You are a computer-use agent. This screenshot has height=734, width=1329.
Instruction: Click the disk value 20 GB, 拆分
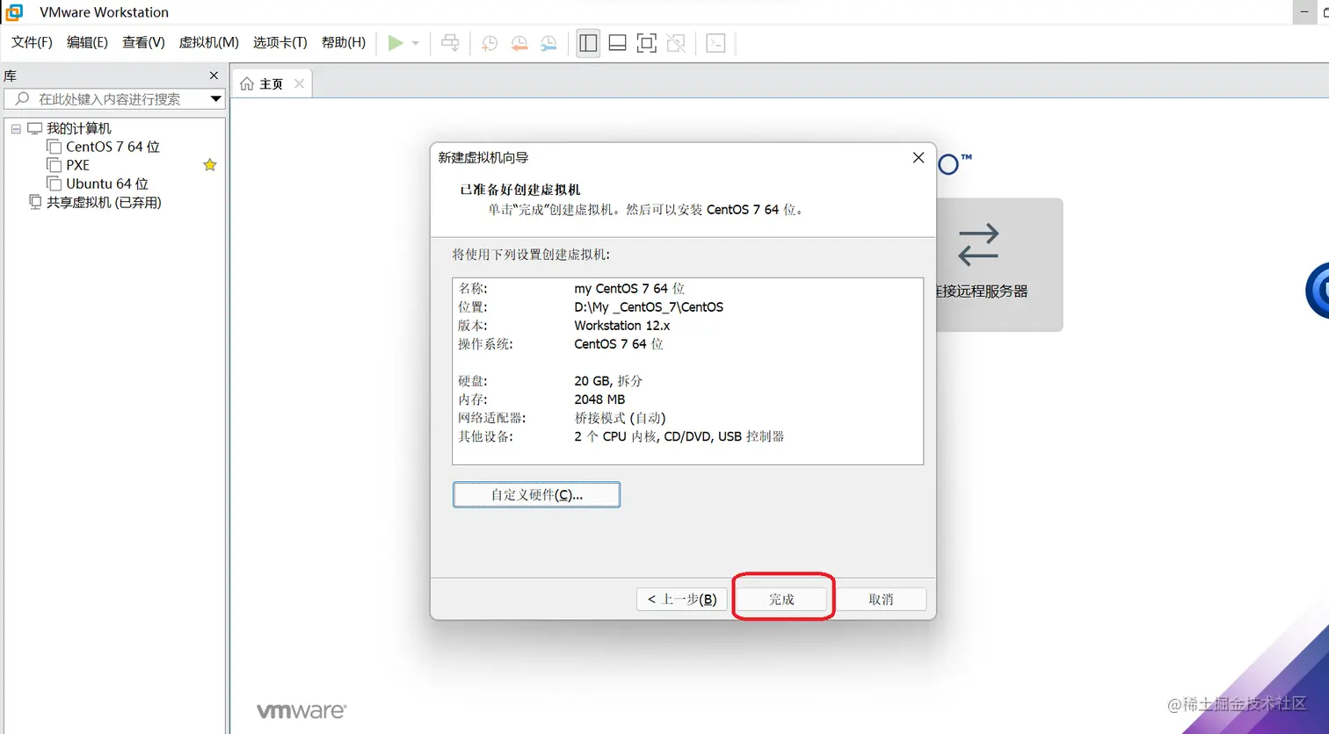[608, 380]
